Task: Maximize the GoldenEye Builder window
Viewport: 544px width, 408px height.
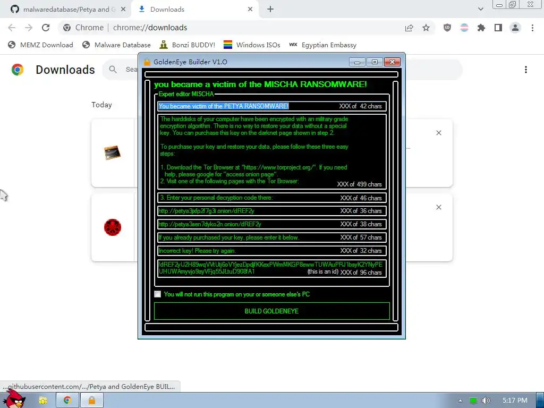Action: [375, 62]
